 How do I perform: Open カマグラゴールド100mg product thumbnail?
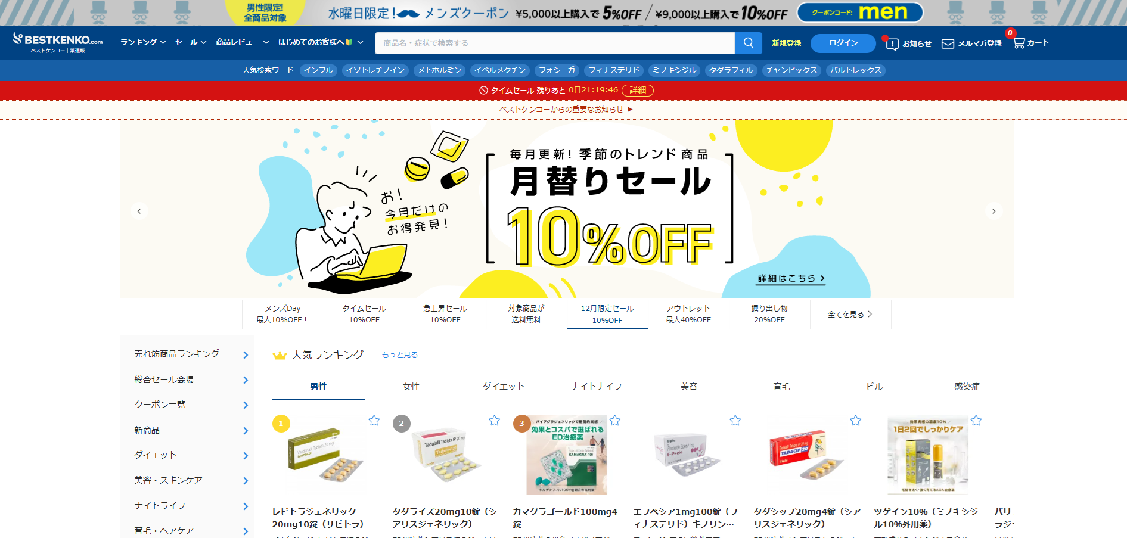[x=566, y=455]
